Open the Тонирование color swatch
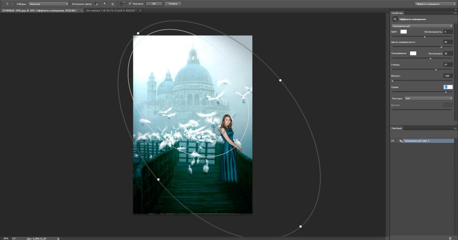458x240 pixels. (x=413, y=53)
